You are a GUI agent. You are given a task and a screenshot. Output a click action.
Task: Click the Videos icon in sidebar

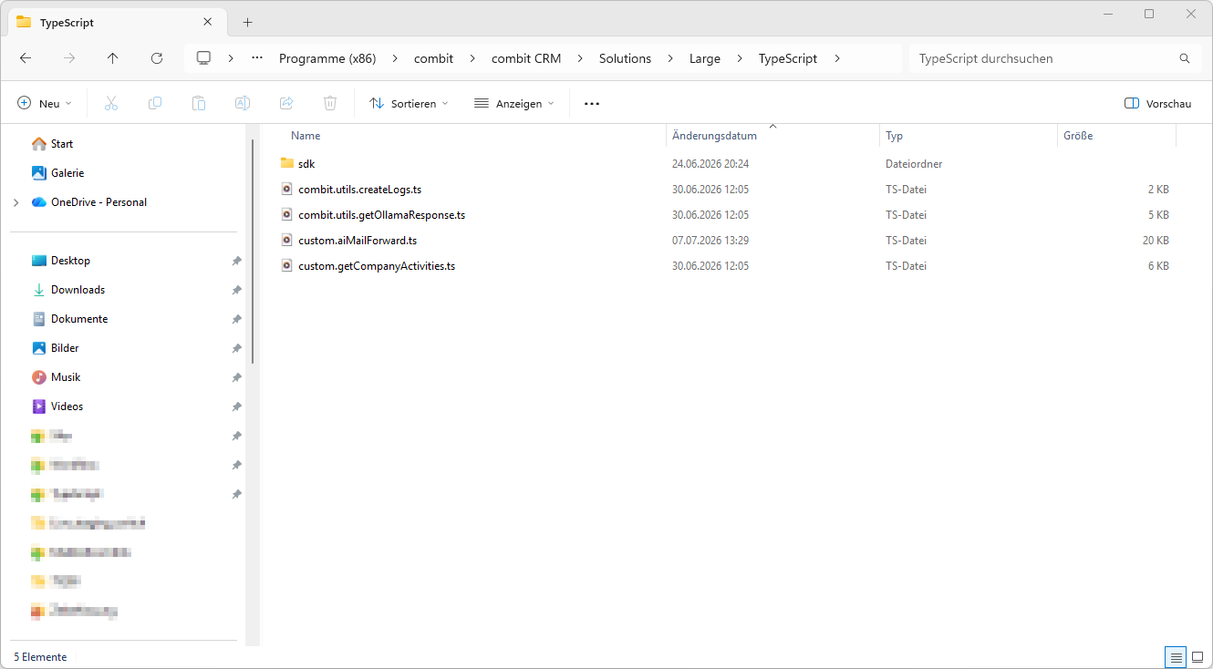(38, 407)
